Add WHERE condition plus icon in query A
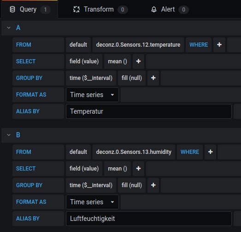 coord(219,45)
